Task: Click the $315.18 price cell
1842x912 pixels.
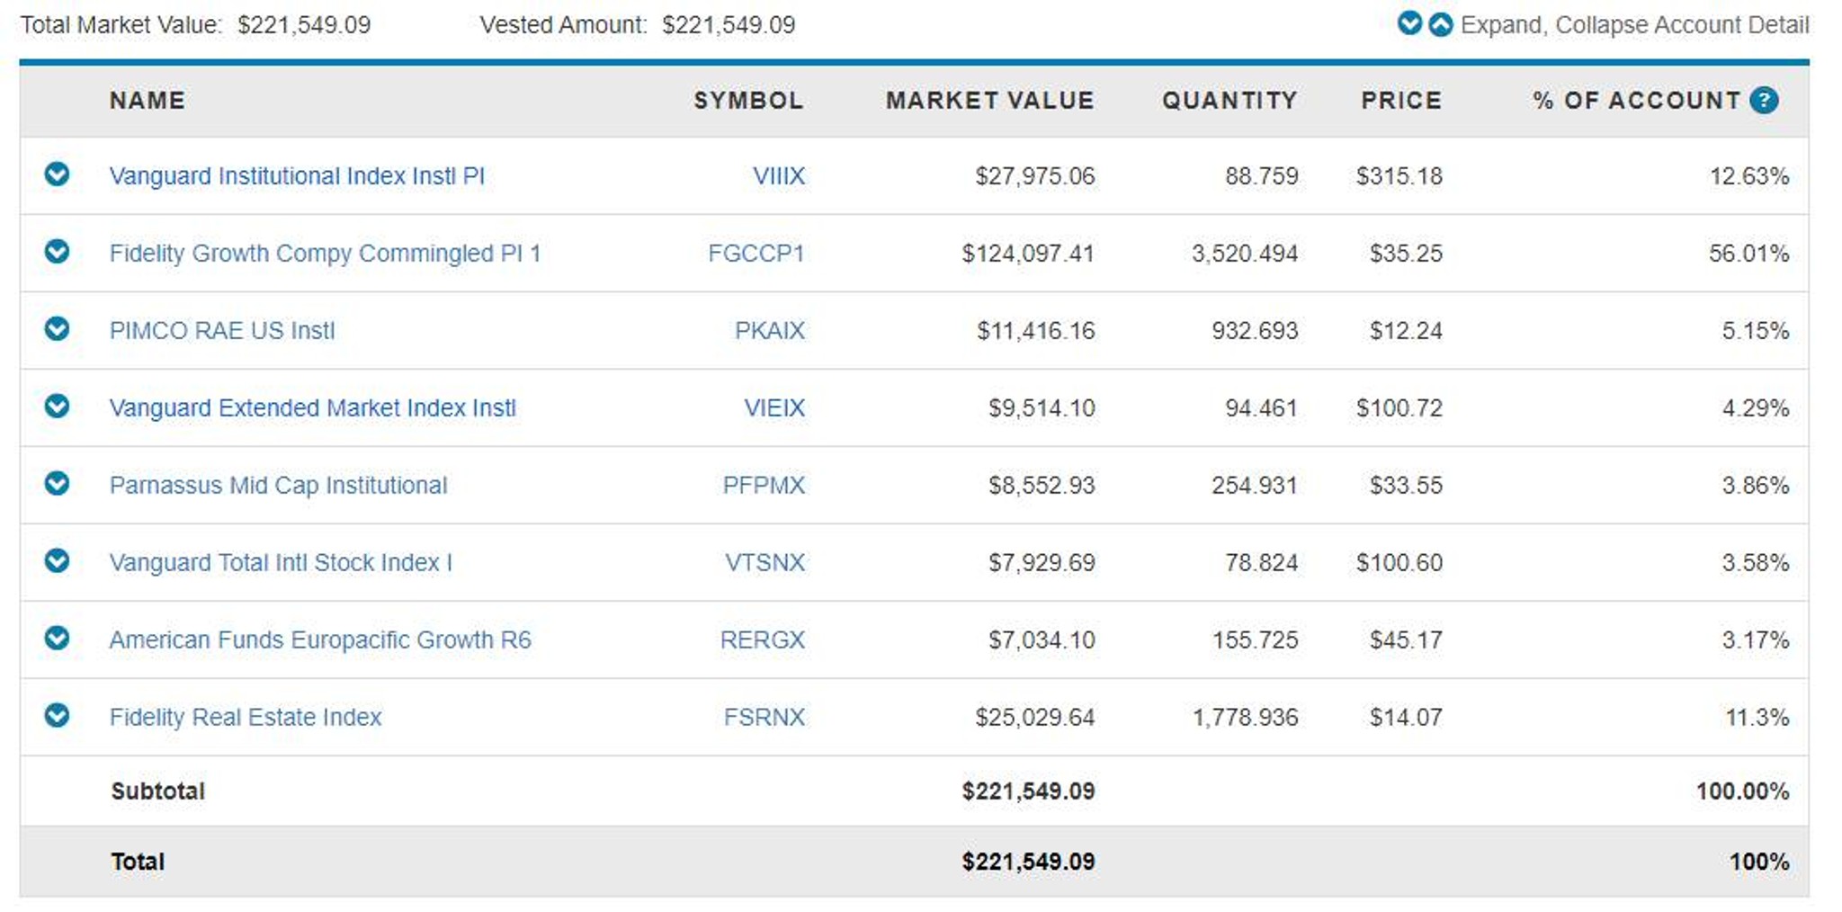Action: [1399, 175]
